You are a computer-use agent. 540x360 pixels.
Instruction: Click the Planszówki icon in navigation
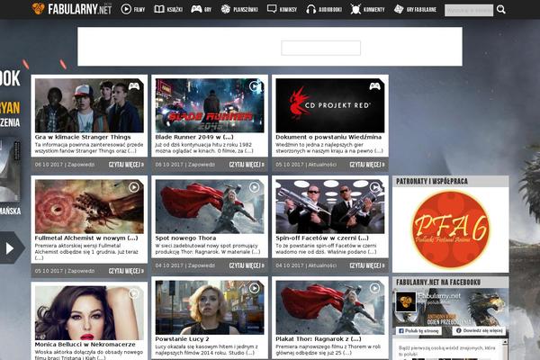click(x=226, y=9)
